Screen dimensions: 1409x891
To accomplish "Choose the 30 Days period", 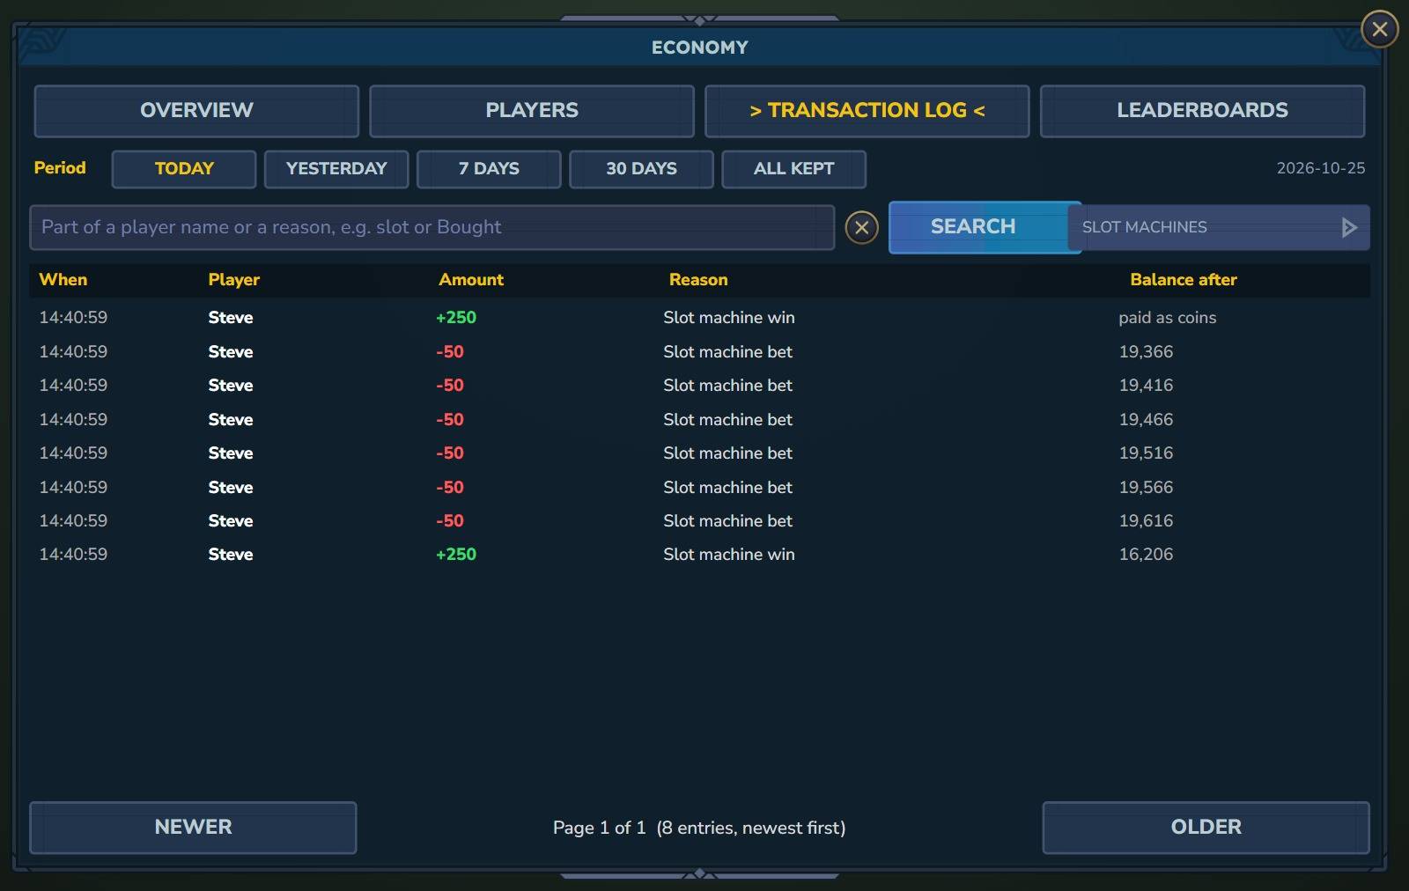I will point(641,169).
